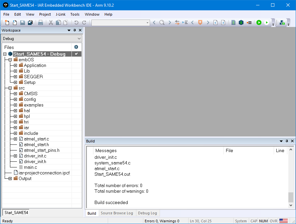The height and width of the screenshot is (224, 296).
Task: Click the Toggle Breakpoint toolbar icon
Action: tap(249, 23)
